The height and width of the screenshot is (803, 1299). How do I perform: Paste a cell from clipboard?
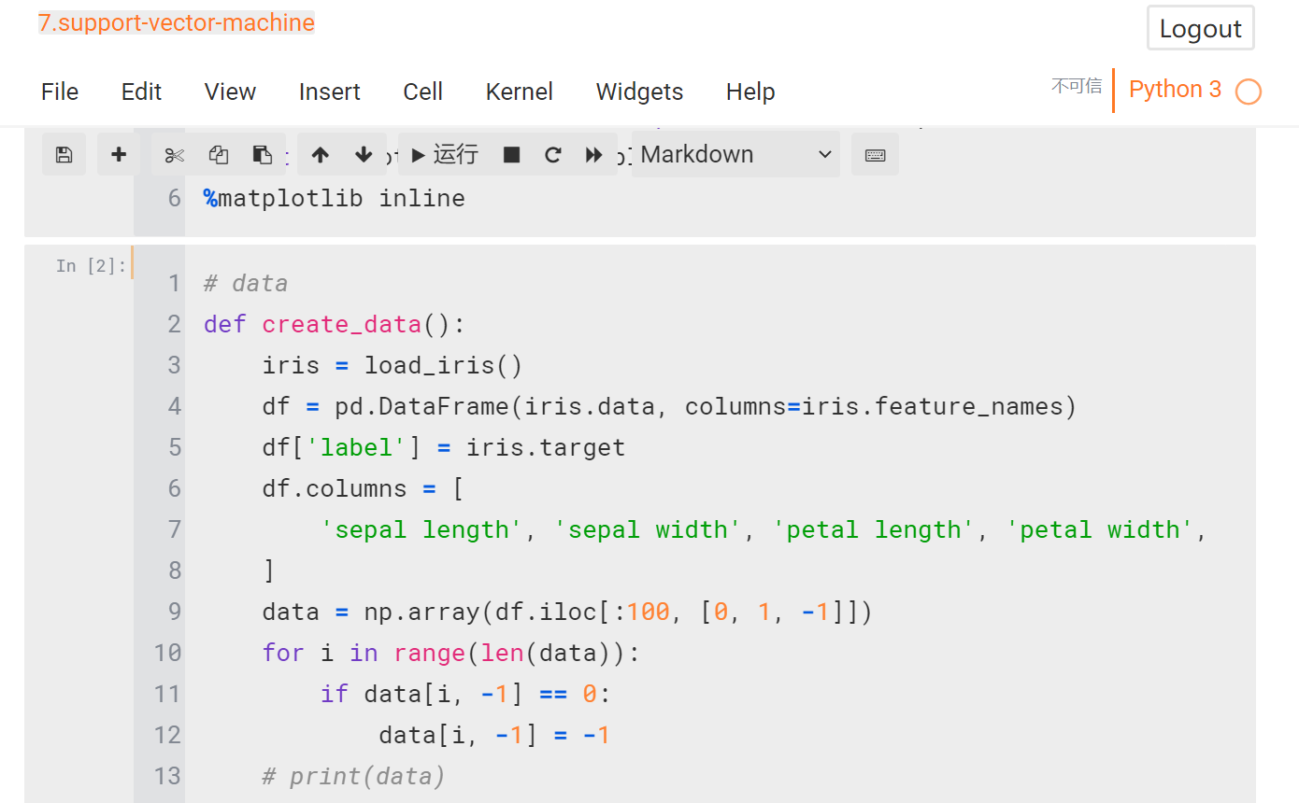(x=263, y=153)
